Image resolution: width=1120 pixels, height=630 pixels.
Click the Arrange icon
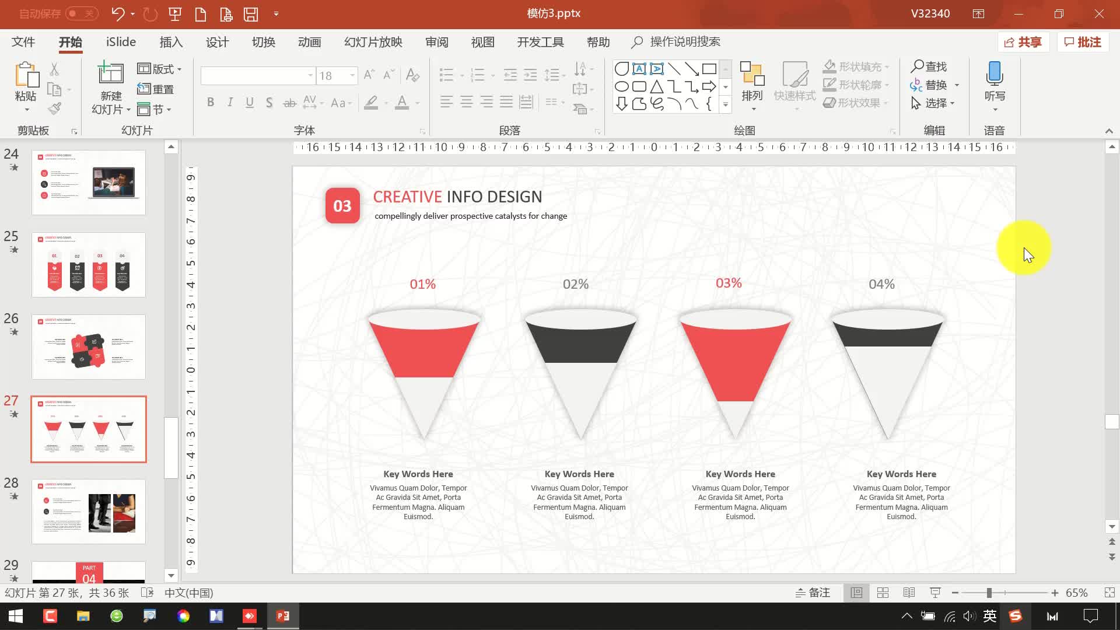tap(752, 75)
